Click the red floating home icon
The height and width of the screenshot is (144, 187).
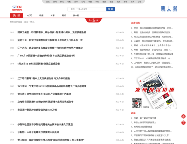tap(184, 116)
